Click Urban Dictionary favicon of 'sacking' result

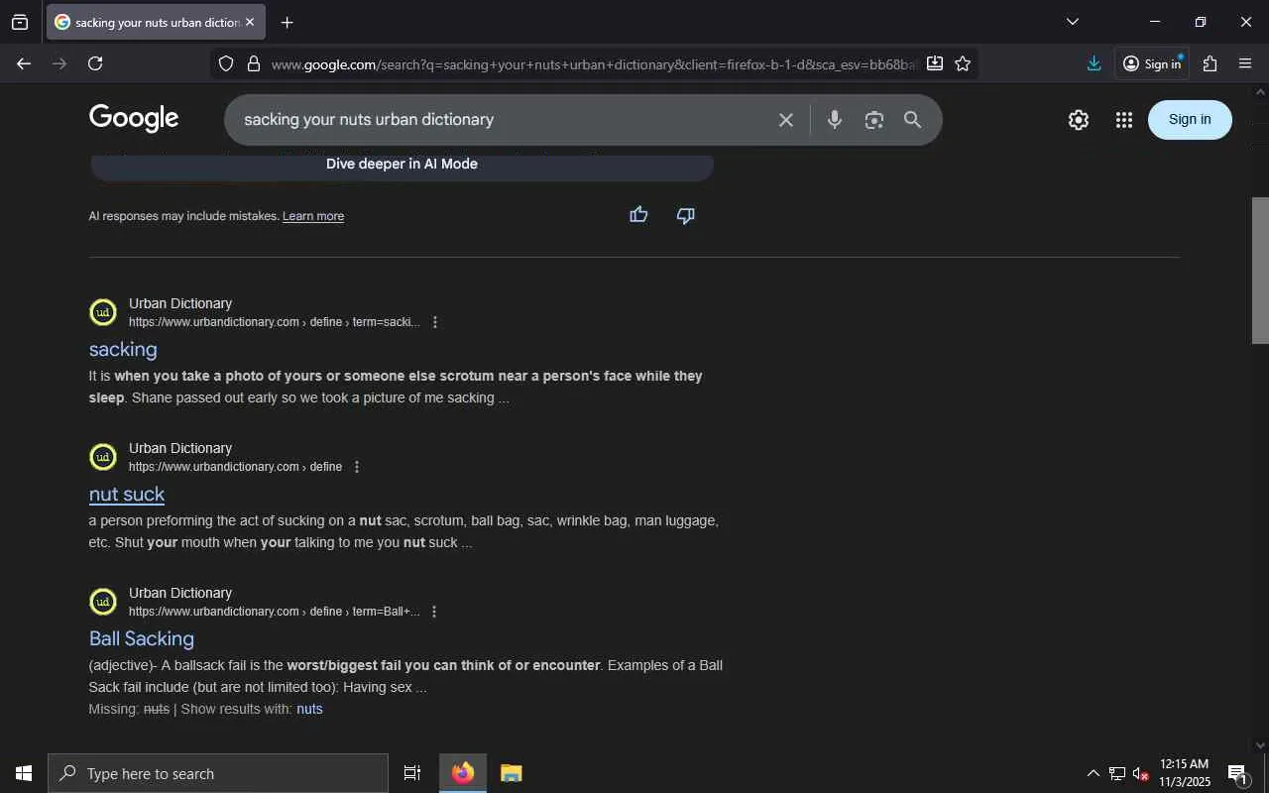(103, 312)
